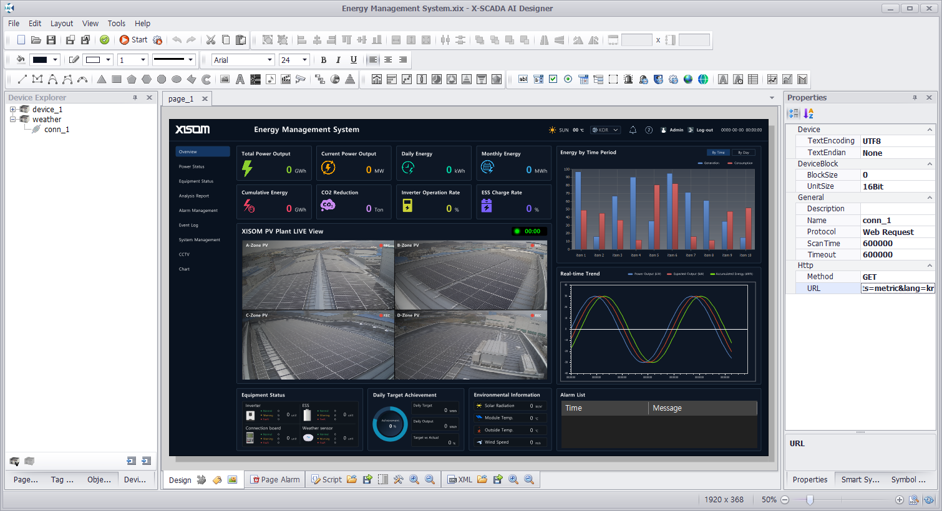The height and width of the screenshot is (511, 942).
Task: Insert a checkbox control from toolbar
Action: coord(553,79)
